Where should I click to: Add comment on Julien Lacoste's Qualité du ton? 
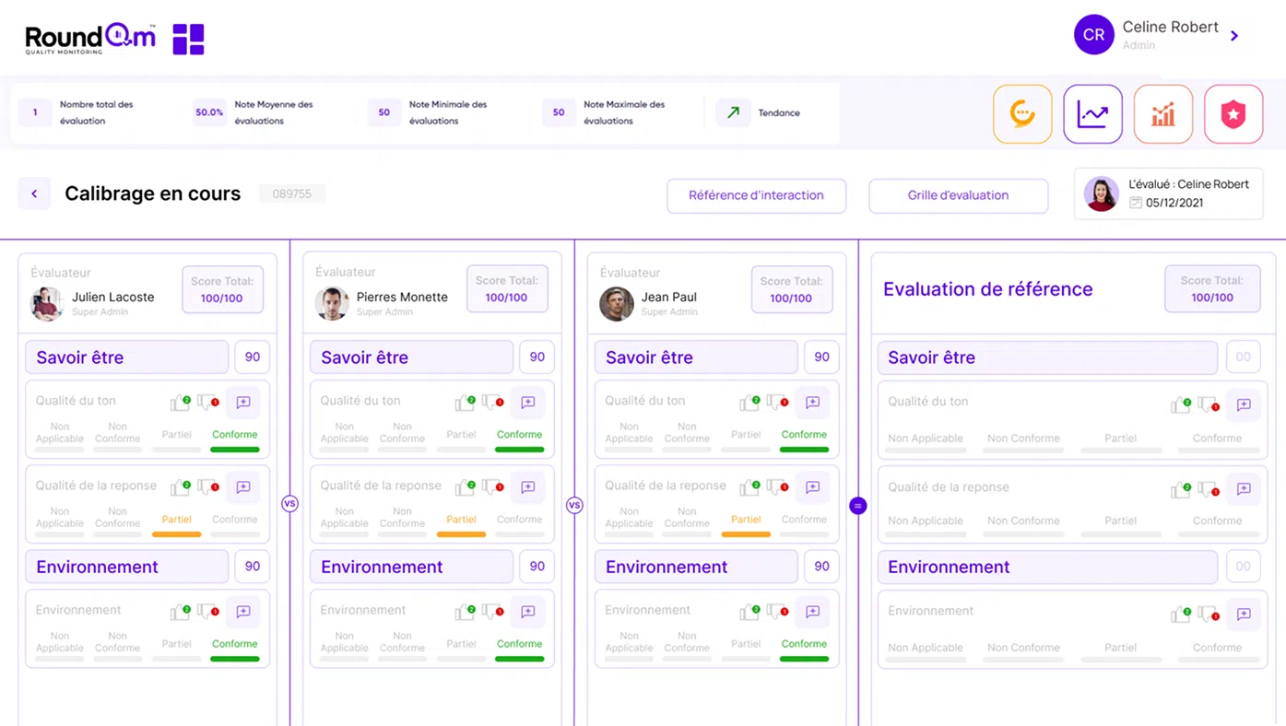tap(243, 403)
